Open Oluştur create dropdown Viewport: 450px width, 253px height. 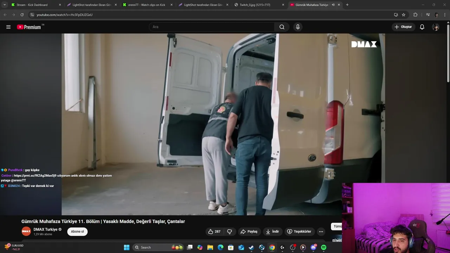pos(403,27)
